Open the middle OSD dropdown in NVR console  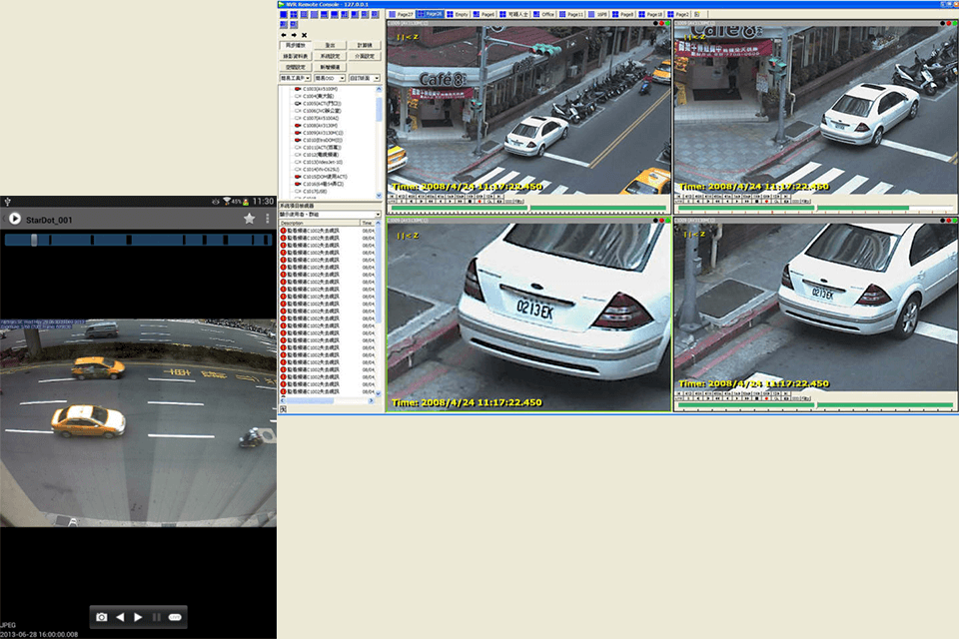coord(330,78)
